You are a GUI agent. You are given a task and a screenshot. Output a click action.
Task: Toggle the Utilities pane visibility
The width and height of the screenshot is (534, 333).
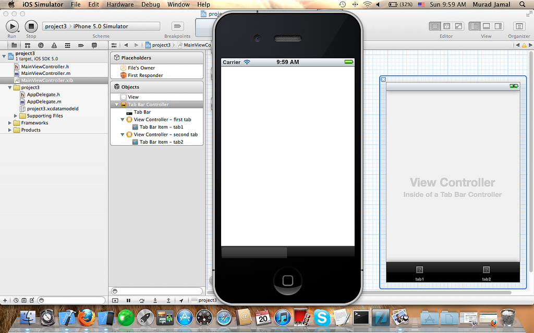coord(499,26)
